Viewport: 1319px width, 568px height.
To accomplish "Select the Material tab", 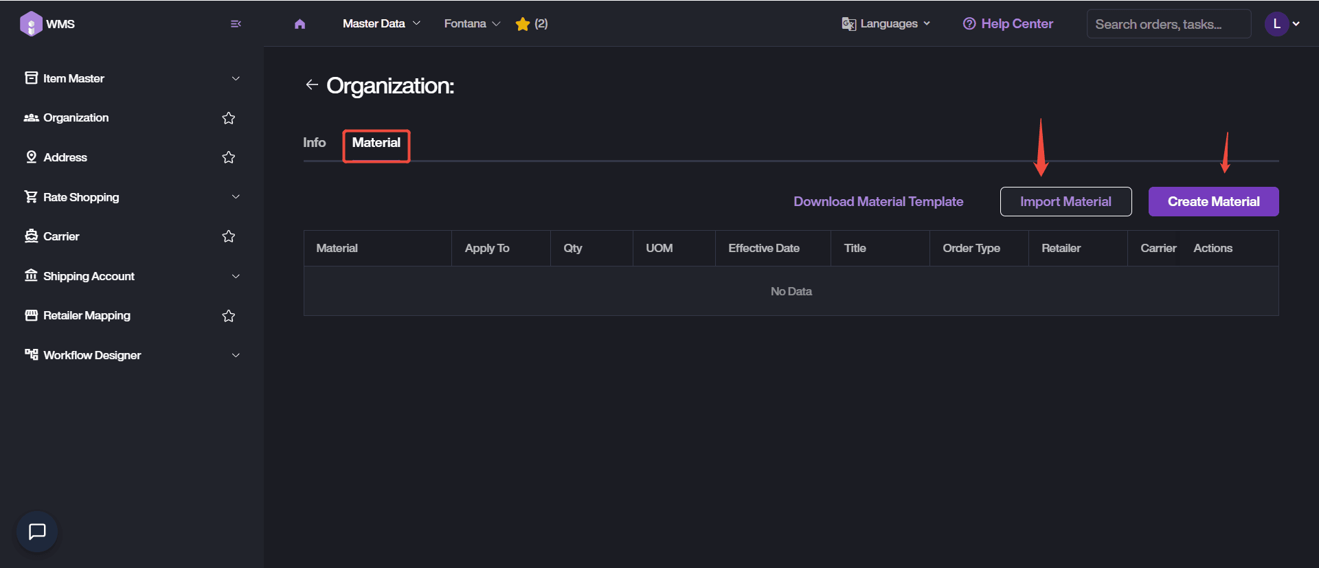I will [376, 143].
